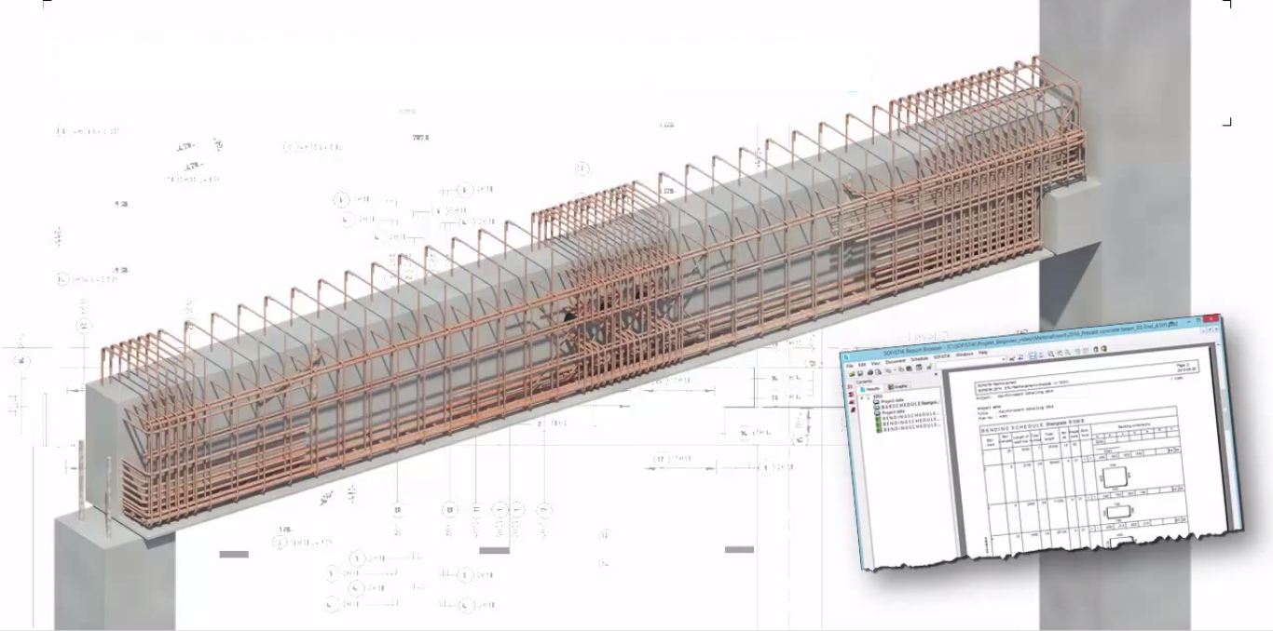
Task: Open print preview from the toolbar
Action: click(878, 372)
